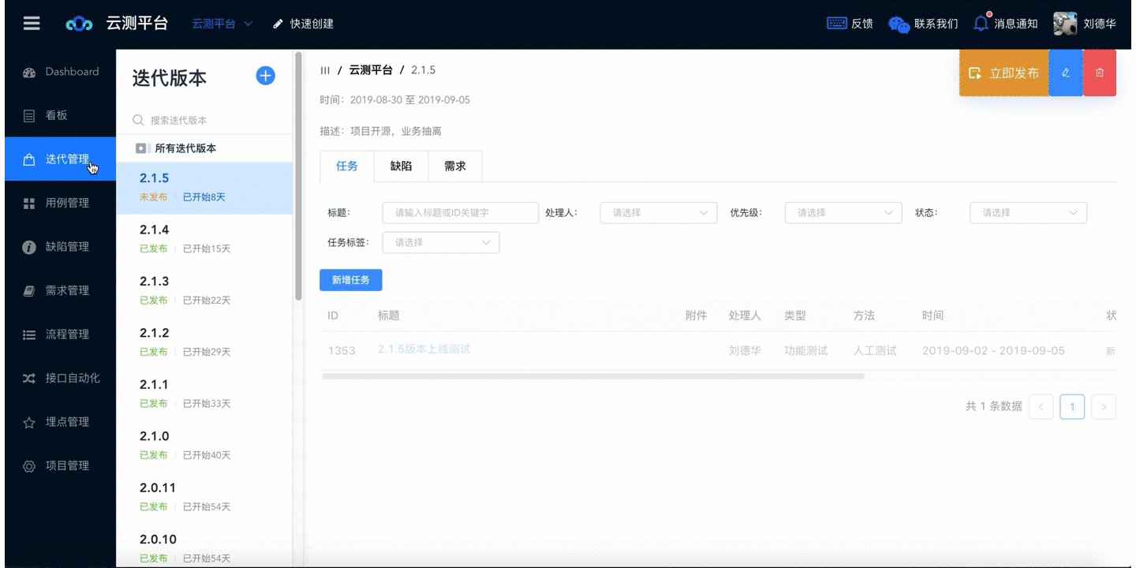1136x568 pixels.
Task: Click the blue edit pencil icon
Action: (1066, 73)
